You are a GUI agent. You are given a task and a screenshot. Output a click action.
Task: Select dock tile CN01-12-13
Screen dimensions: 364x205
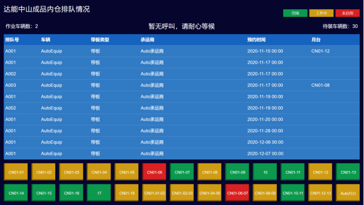[x=320, y=193]
